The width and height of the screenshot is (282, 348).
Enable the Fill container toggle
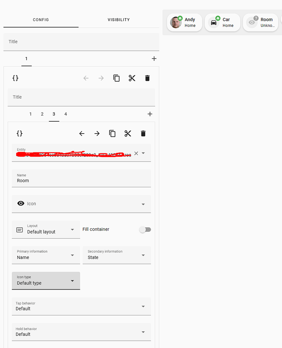pos(145,229)
